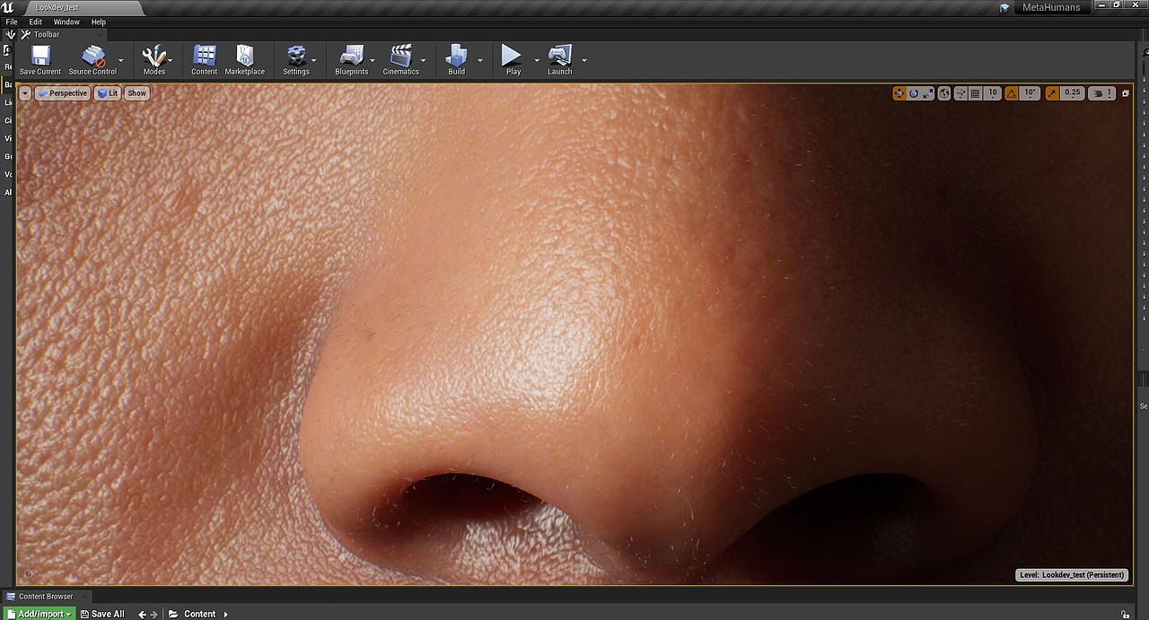The width and height of the screenshot is (1149, 620).
Task: Expand the Play options dropdown arrow
Action: point(537,61)
